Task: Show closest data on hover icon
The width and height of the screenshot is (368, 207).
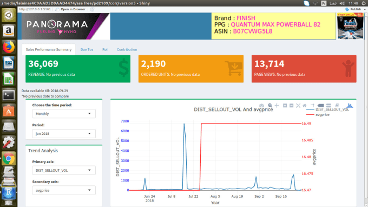Action: tap(320, 106)
